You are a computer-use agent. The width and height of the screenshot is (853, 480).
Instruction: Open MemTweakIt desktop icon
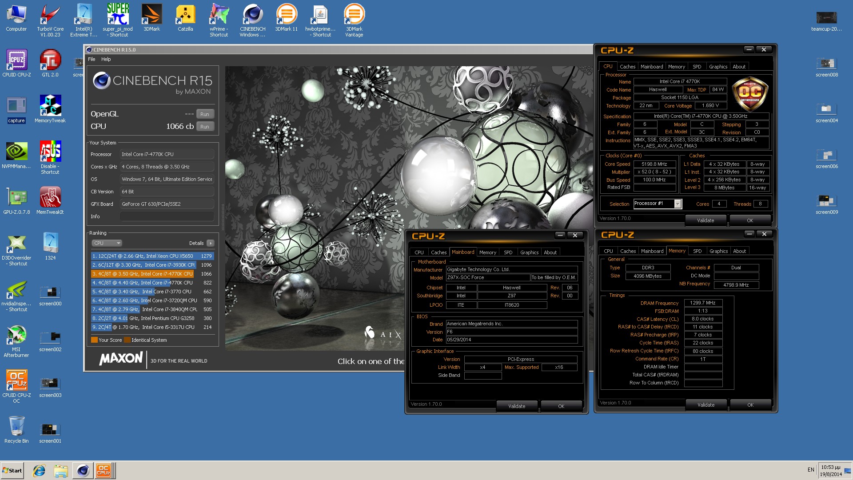pos(50,201)
